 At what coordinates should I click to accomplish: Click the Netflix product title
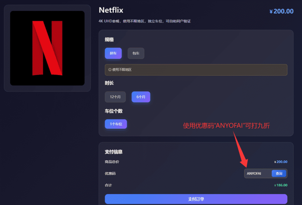pyautogui.click(x=111, y=10)
